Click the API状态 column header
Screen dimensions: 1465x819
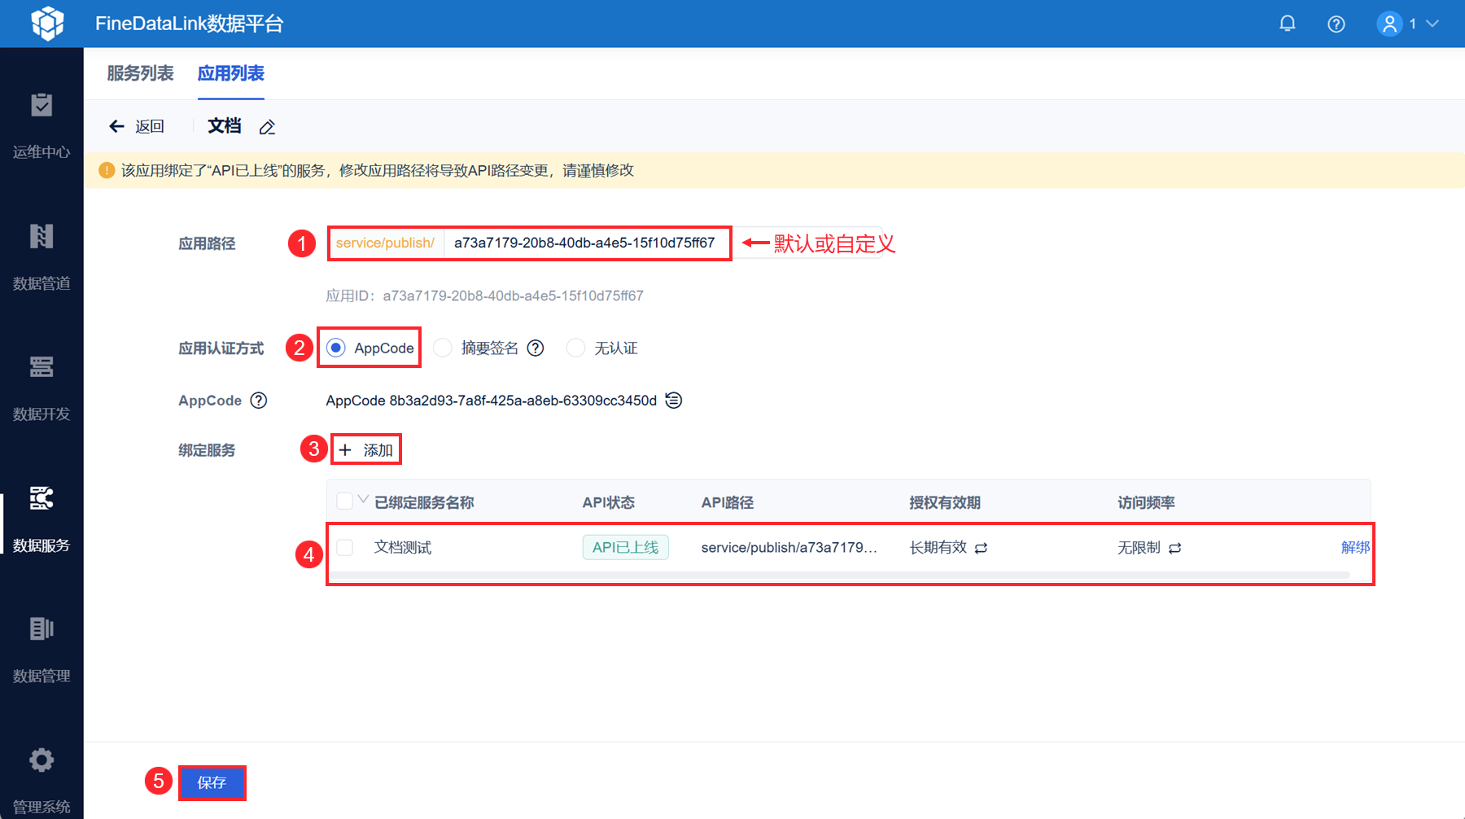point(609,502)
